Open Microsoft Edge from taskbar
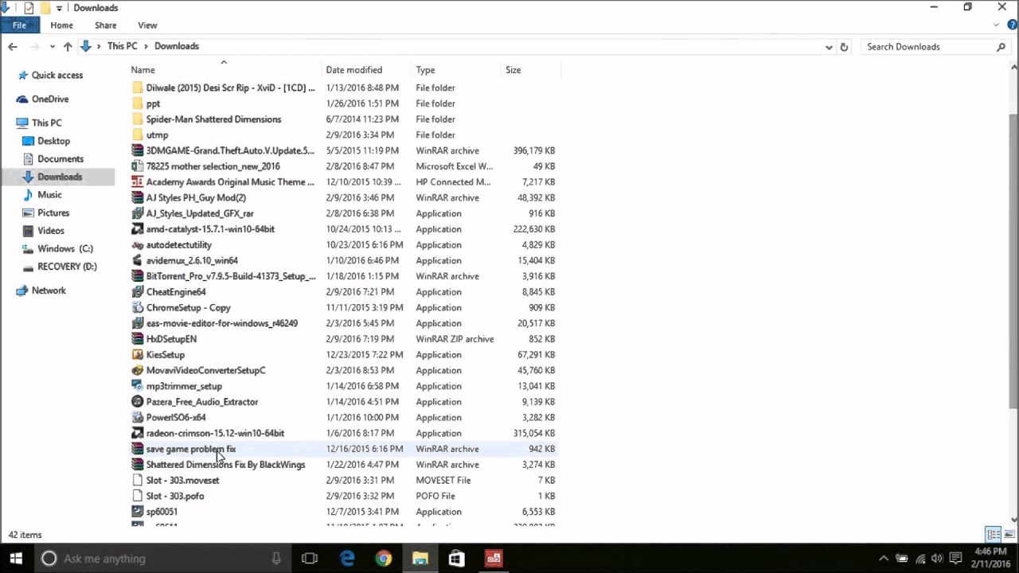The width and height of the screenshot is (1019, 573). point(347,559)
